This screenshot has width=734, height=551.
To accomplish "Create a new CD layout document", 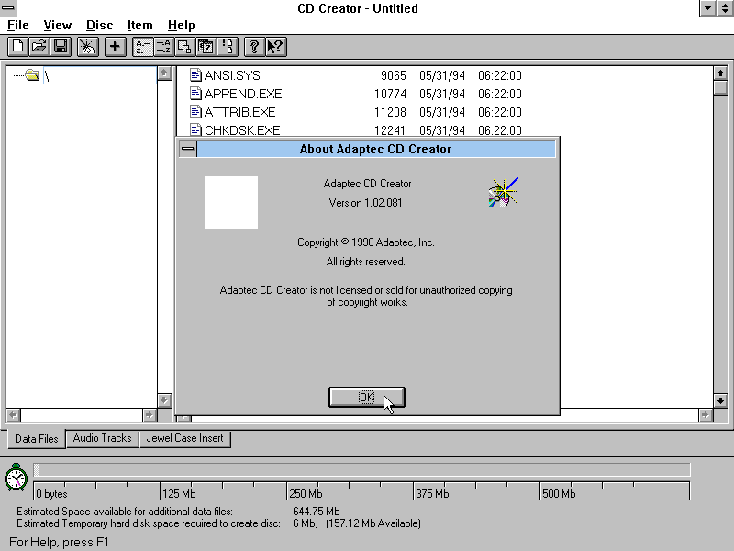I will point(17,46).
